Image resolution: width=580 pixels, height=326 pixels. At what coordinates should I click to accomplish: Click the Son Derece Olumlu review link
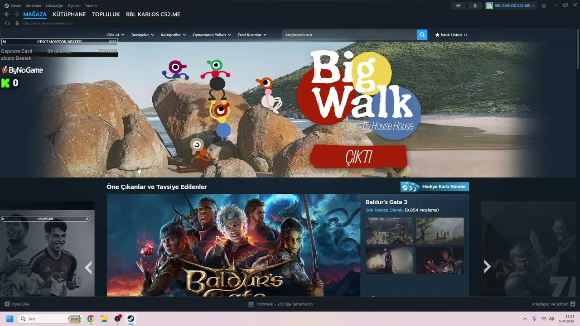(x=384, y=210)
